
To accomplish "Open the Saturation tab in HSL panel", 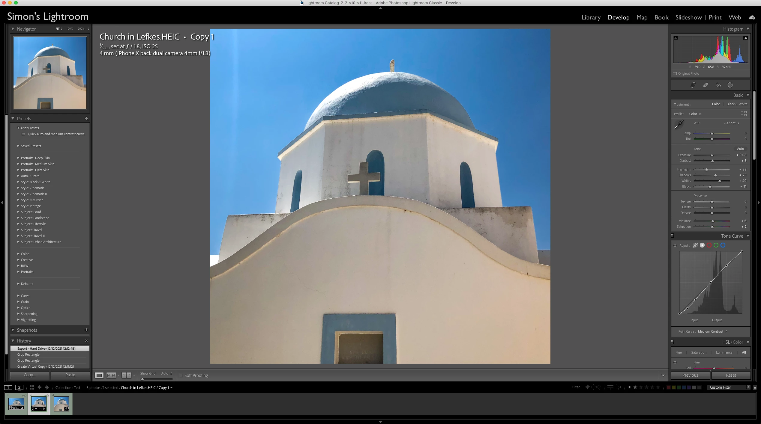I will tap(698, 352).
